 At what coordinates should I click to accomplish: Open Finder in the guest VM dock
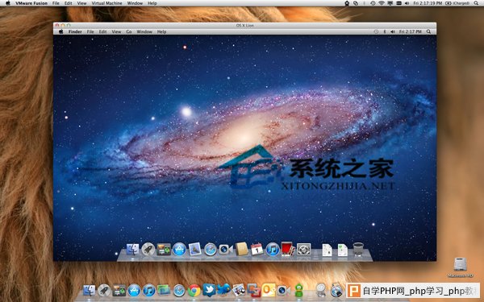coord(133,250)
